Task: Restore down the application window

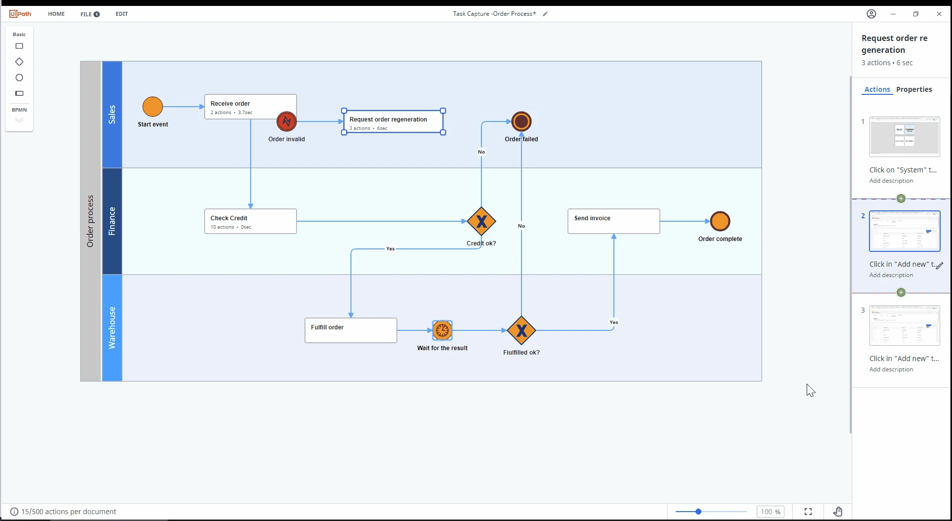Action: tap(916, 14)
